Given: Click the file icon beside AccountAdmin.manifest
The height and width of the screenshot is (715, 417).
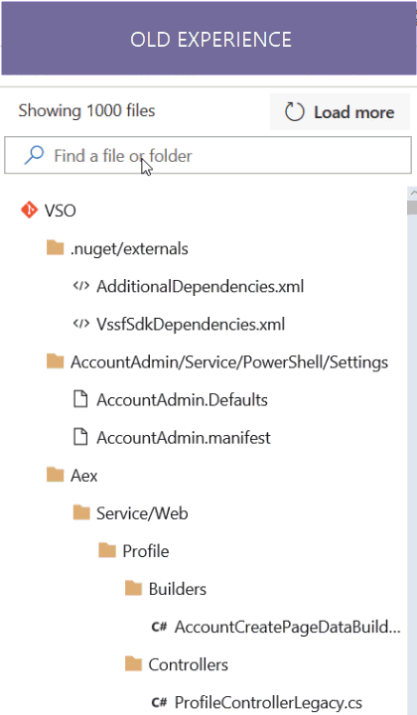Looking at the screenshot, I should pyautogui.click(x=80, y=437).
